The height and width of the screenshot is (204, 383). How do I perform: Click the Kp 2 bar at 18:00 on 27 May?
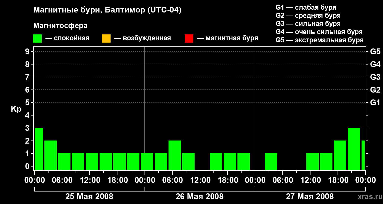(340, 155)
